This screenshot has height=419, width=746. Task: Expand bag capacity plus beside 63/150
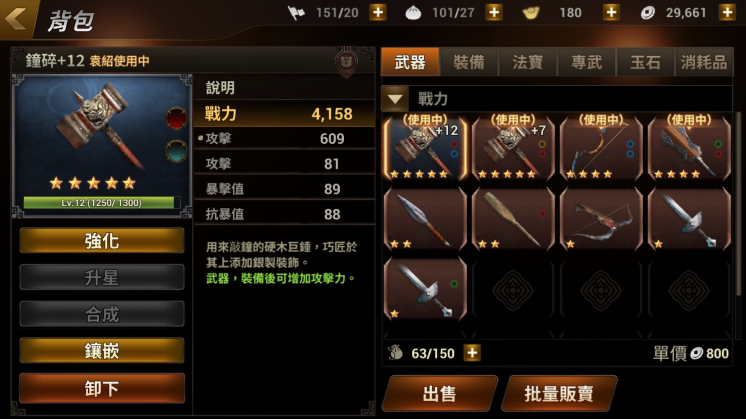pyautogui.click(x=472, y=353)
